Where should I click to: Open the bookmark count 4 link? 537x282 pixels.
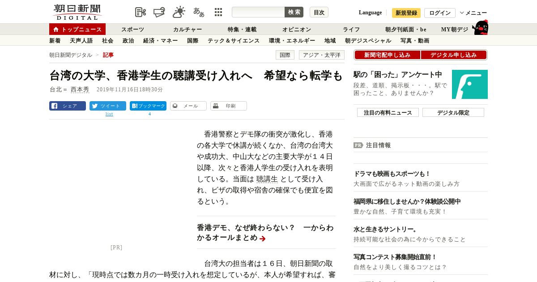point(149,114)
